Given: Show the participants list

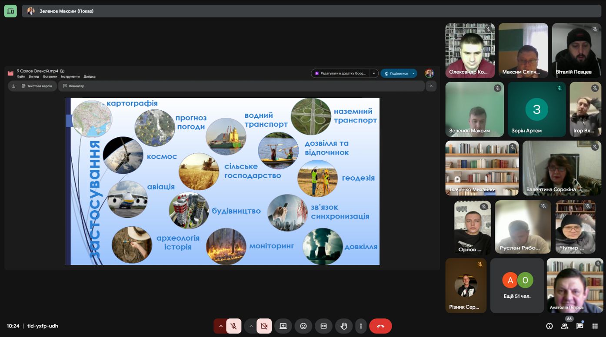Looking at the screenshot, I should coord(565,326).
